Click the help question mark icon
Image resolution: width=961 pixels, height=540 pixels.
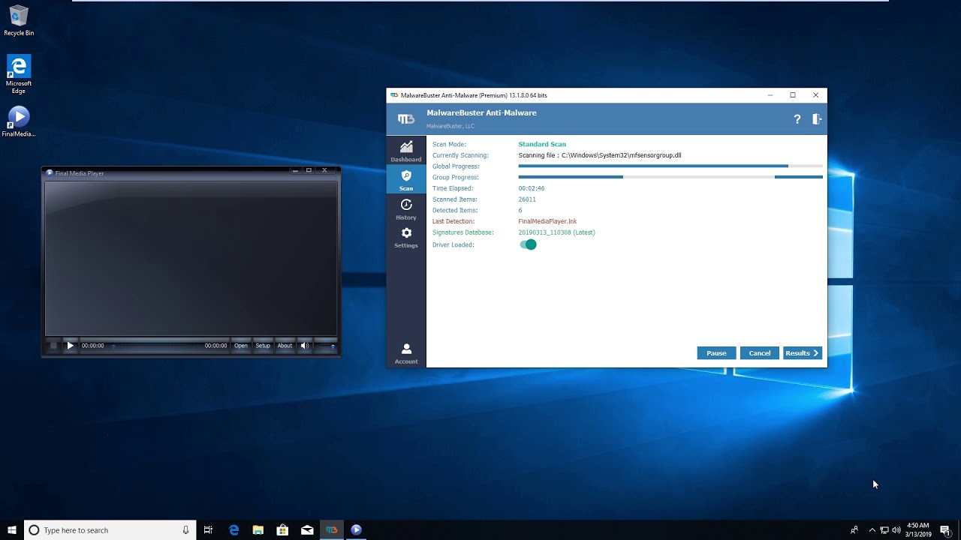click(797, 119)
